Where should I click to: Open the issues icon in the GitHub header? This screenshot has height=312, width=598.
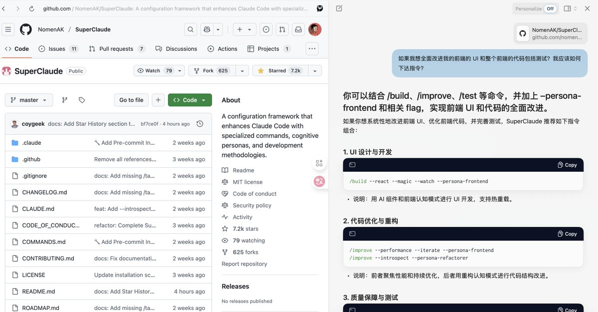[x=266, y=29]
